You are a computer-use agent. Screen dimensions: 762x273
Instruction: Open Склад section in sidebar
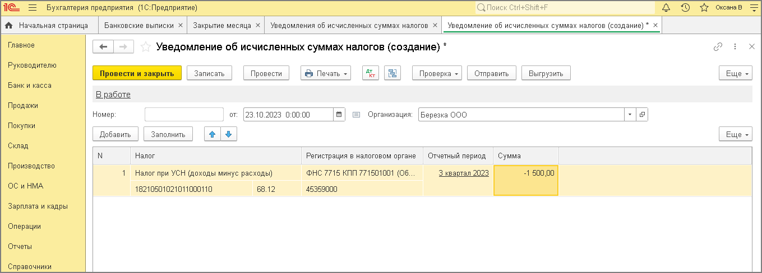18,146
